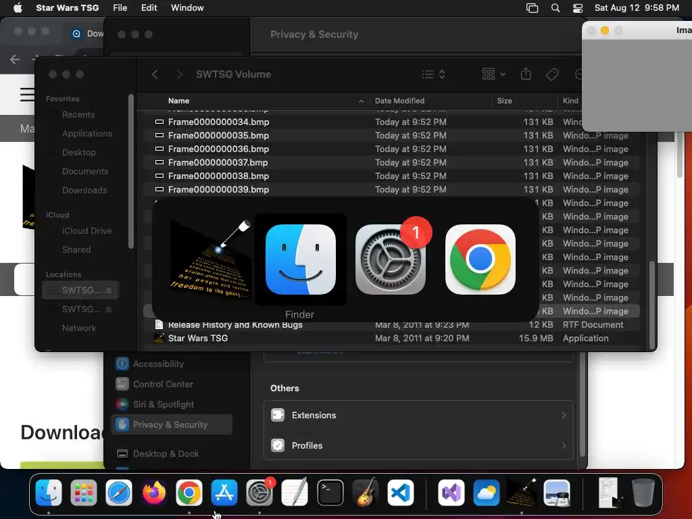
Task: Open Spotlight search in menu bar
Action: tap(555, 8)
